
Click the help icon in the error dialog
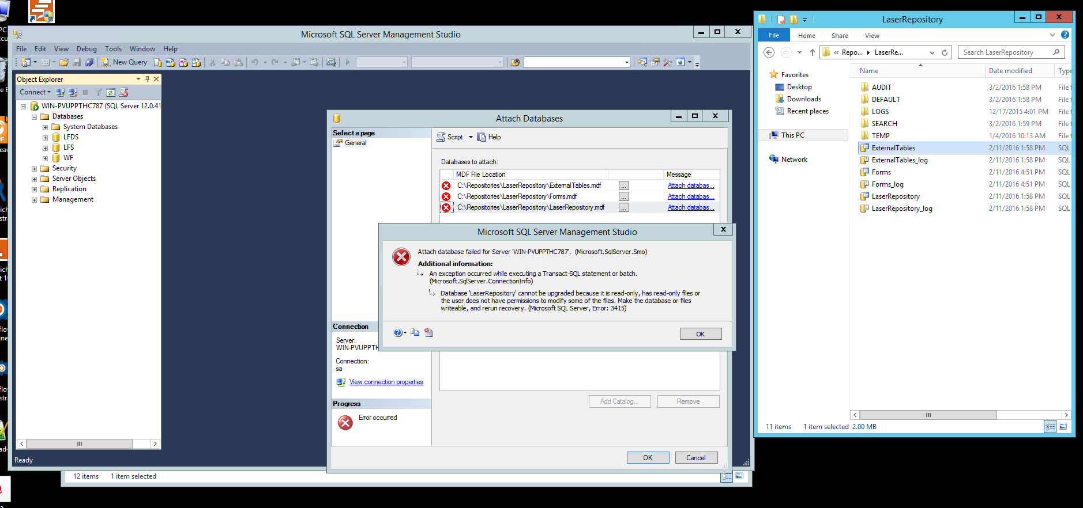398,332
